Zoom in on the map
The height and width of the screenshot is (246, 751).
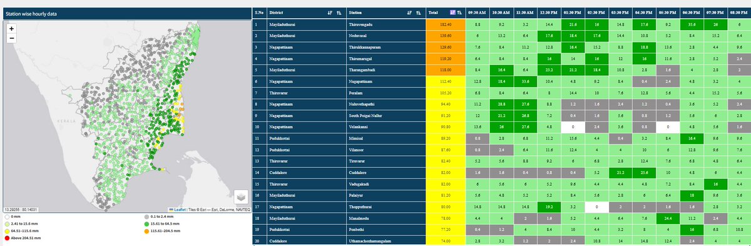(11, 29)
